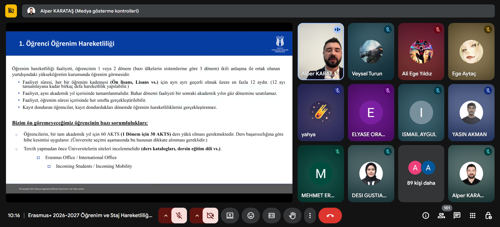Show the participants list
The height and width of the screenshot is (227, 500).
(x=441, y=216)
